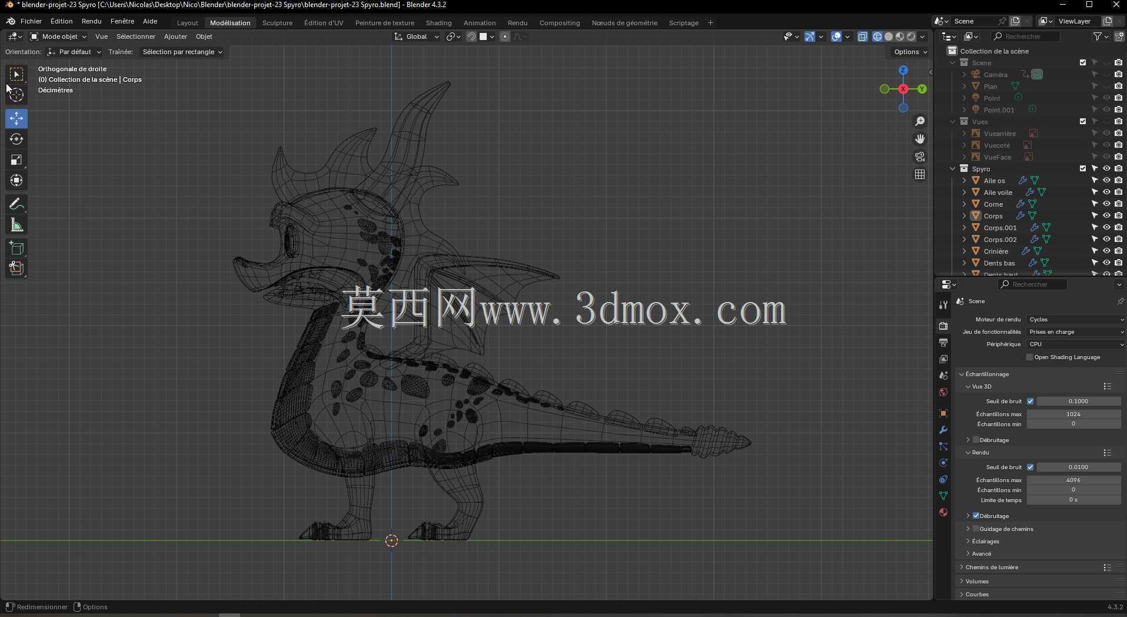Open the Fichier menu
Image resolution: width=1127 pixels, height=617 pixels.
tap(31, 21)
